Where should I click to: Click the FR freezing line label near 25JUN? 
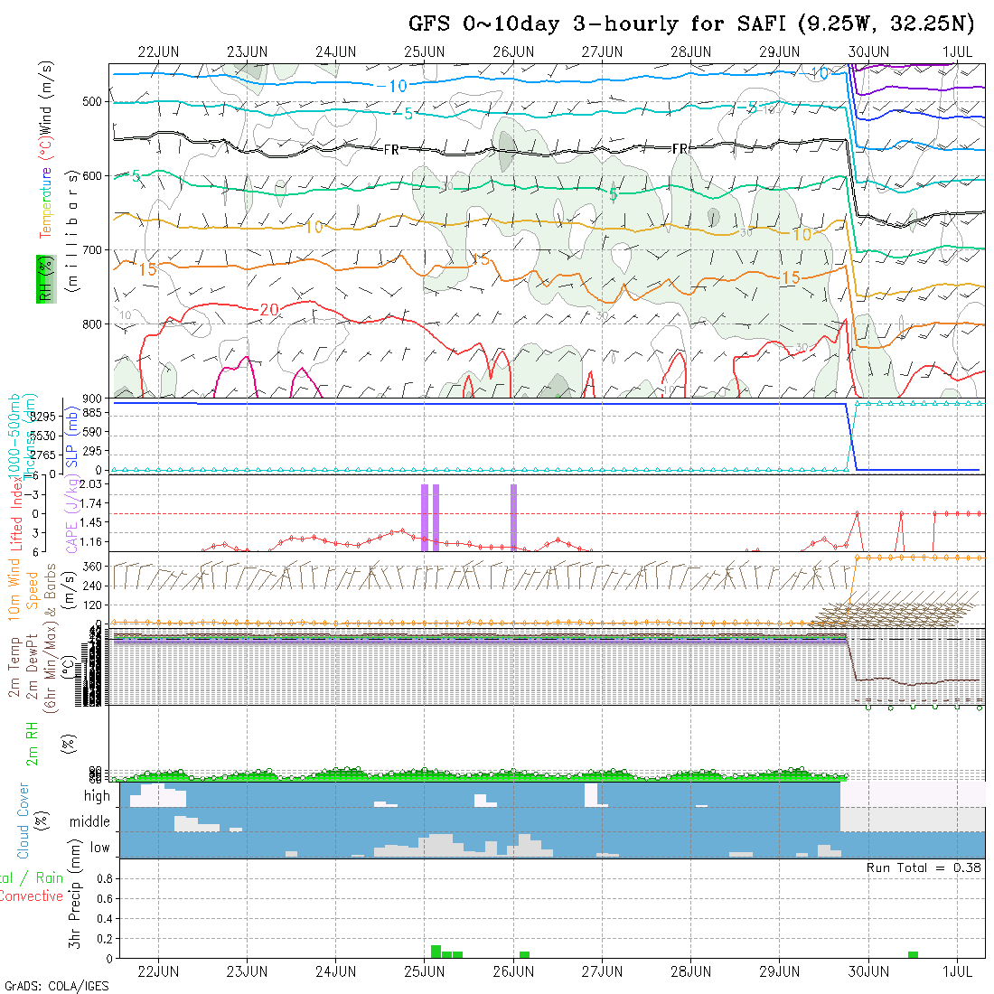coord(392,150)
